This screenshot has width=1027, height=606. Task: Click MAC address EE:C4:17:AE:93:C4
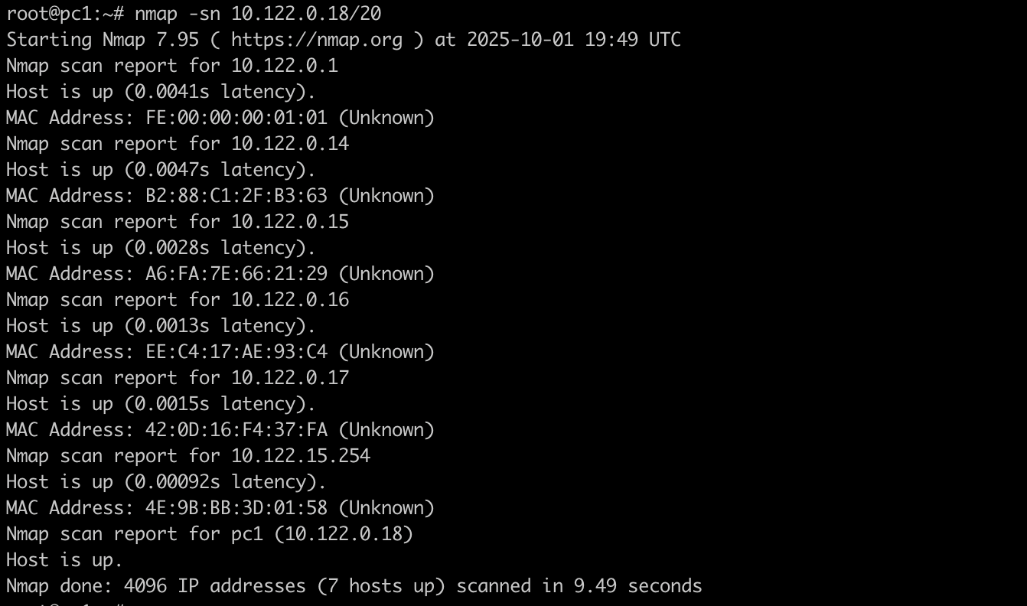236,352
